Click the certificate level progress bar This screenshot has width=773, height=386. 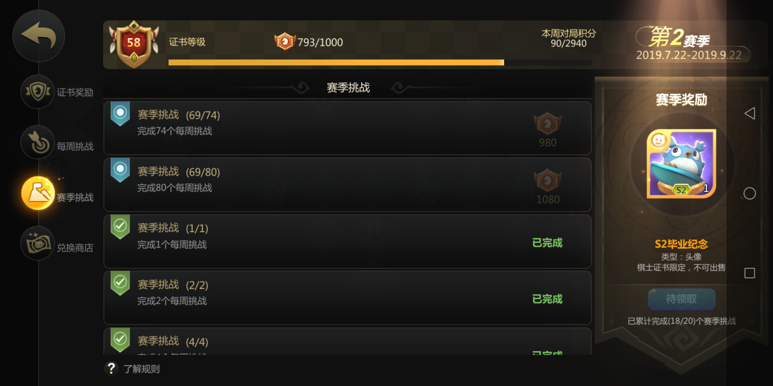point(380,63)
